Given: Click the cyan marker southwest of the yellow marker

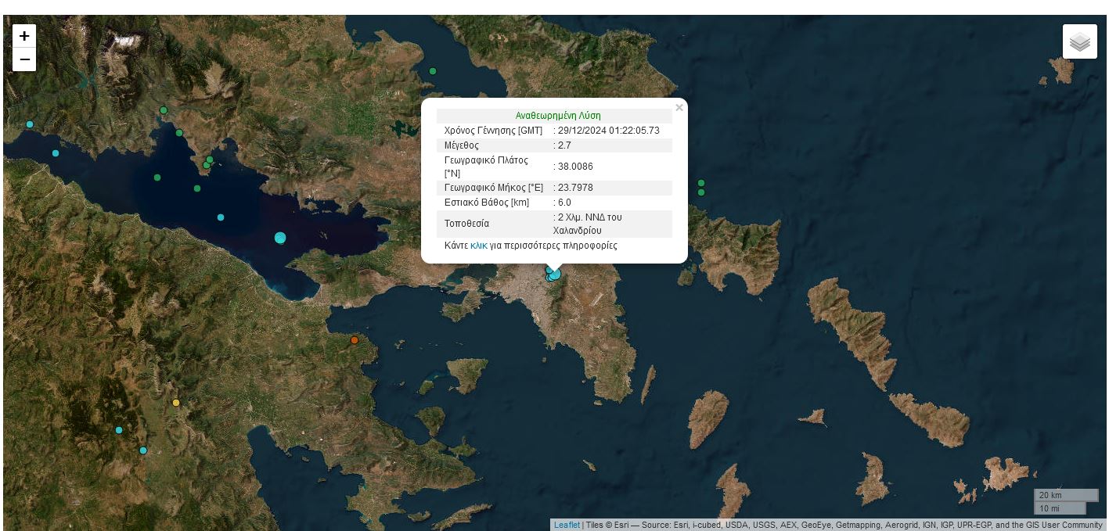Looking at the screenshot, I should (119, 430).
